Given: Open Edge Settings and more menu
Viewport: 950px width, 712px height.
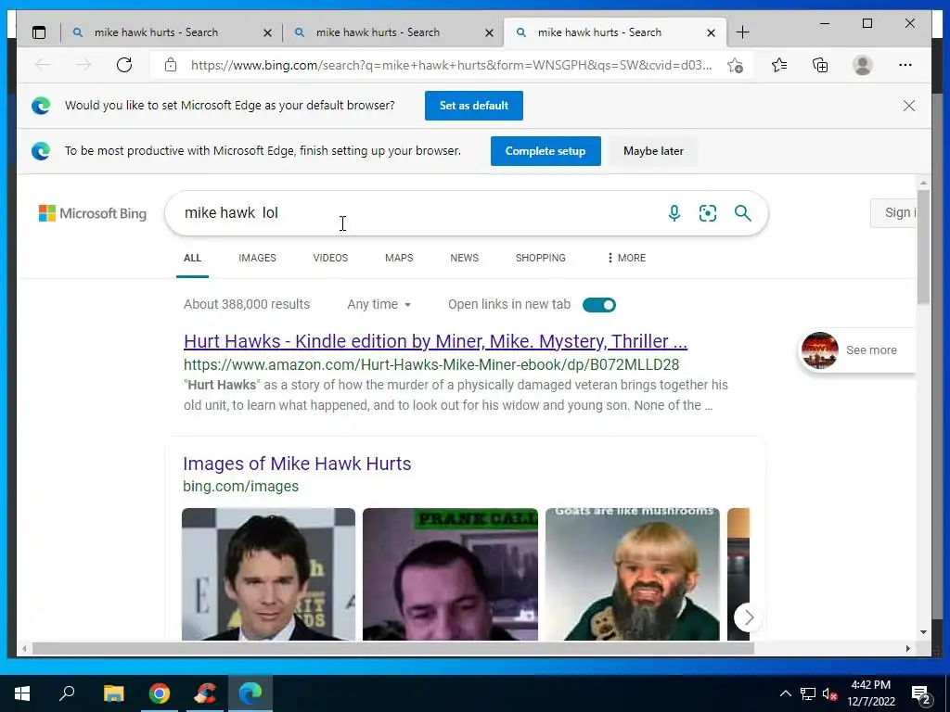Looking at the screenshot, I should (x=905, y=65).
